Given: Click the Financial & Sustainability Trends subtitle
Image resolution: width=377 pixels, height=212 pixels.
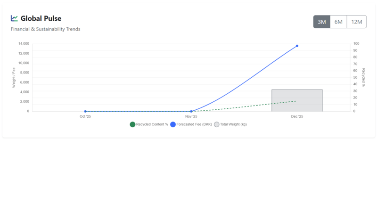Looking at the screenshot, I should [x=45, y=29].
